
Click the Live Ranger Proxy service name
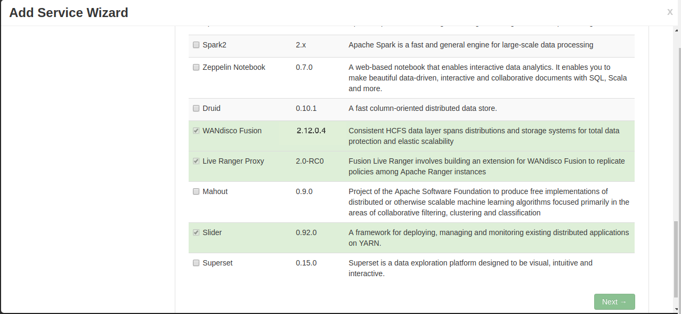click(233, 161)
